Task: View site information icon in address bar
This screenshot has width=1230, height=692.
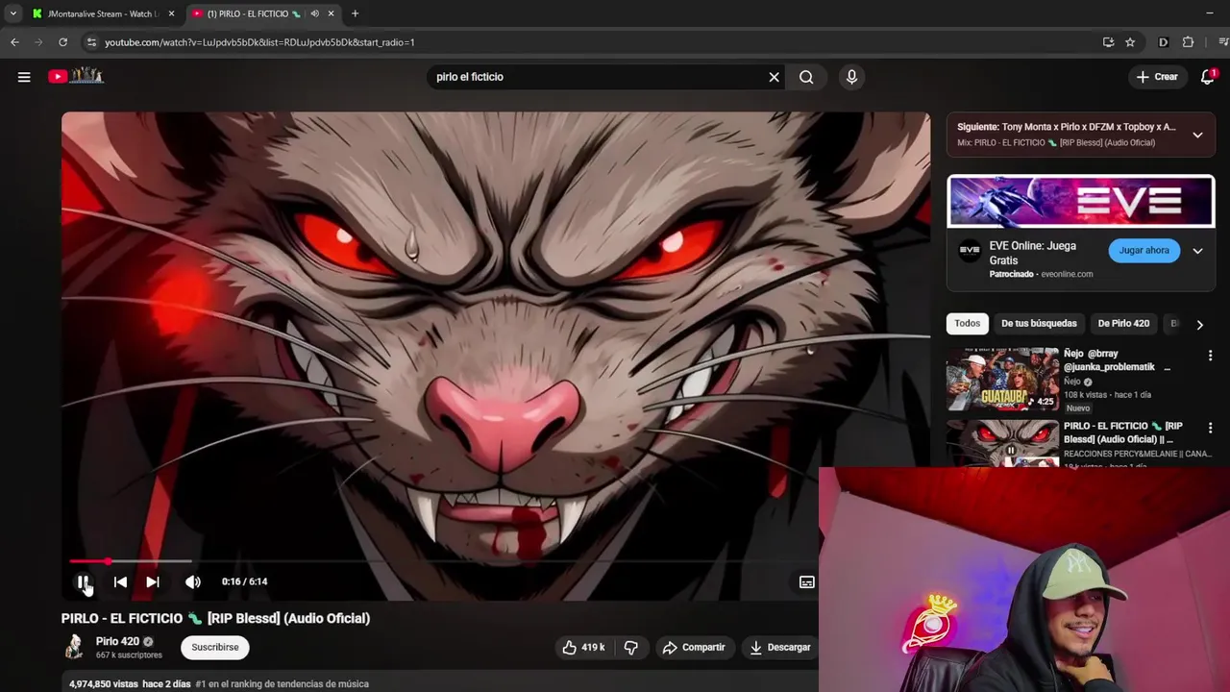Action: [x=91, y=42]
